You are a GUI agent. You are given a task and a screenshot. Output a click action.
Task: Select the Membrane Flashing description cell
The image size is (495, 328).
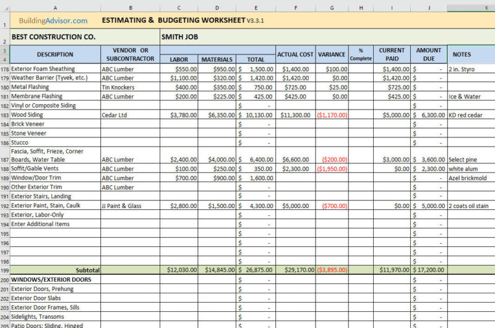coord(55,97)
